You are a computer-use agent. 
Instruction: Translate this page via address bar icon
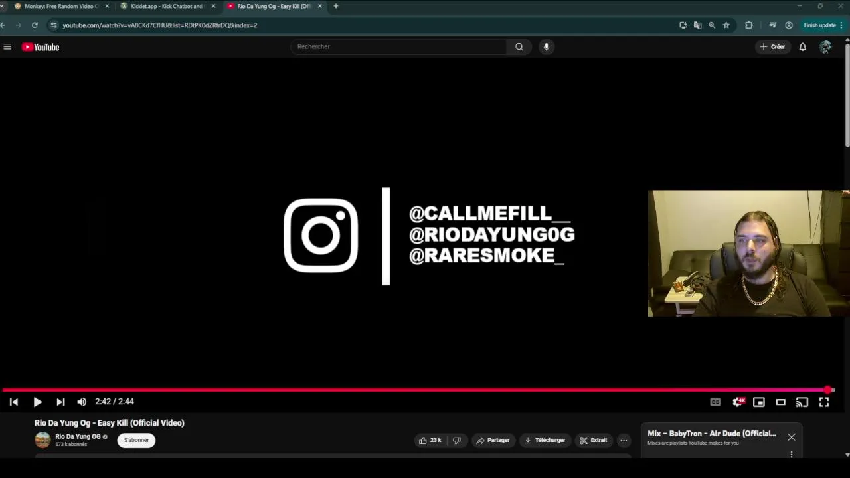(697, 25)
